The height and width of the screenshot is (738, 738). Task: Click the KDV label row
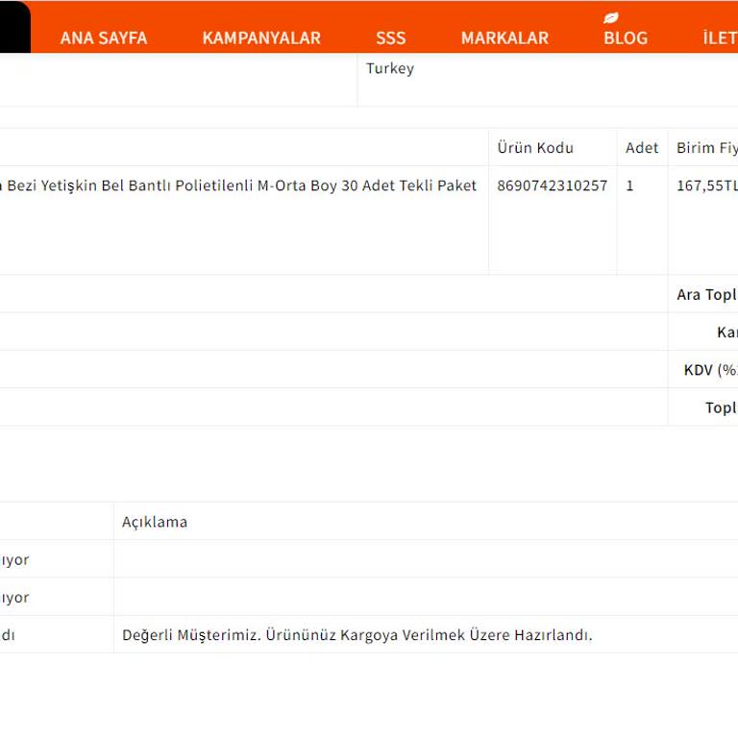pos(711,370)
